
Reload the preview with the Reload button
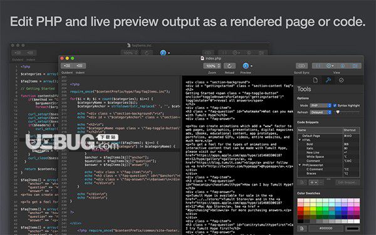(229, 66)
